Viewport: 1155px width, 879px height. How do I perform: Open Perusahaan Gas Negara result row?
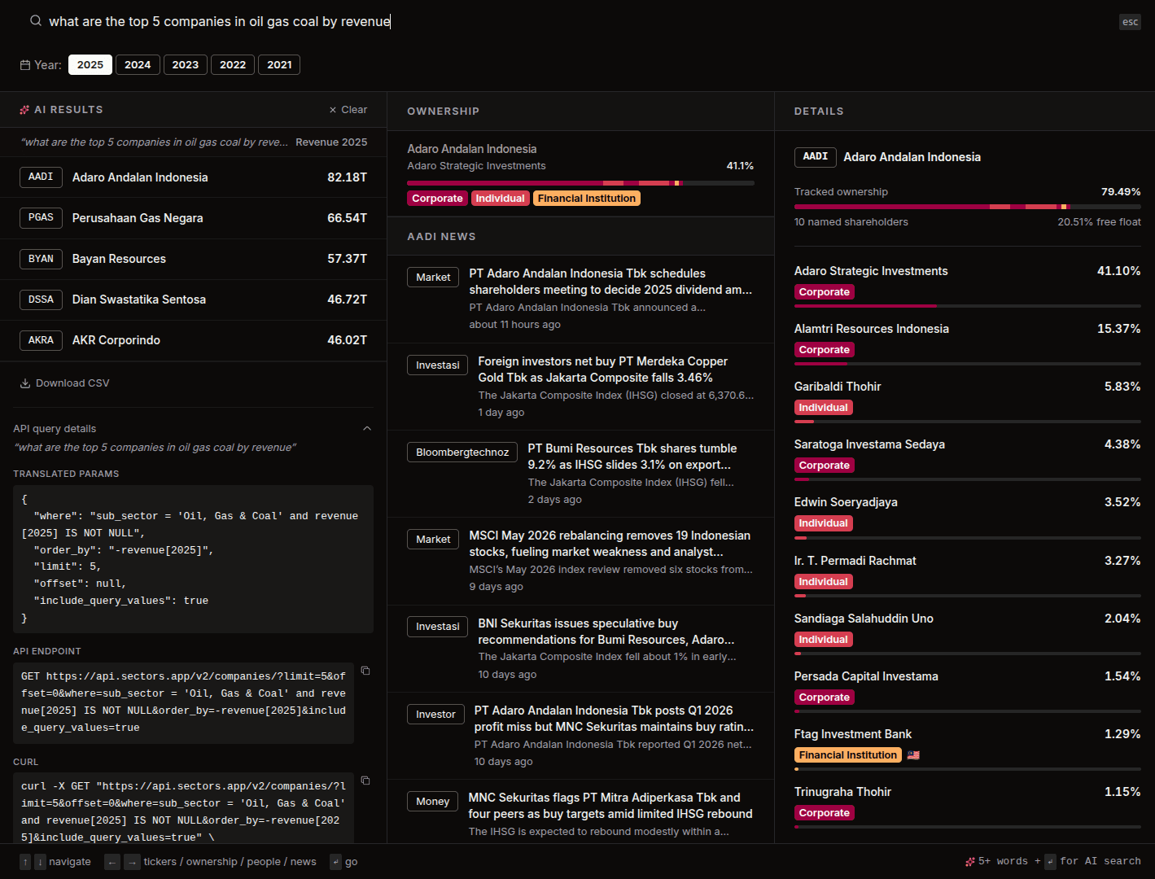tap(193, 218)
